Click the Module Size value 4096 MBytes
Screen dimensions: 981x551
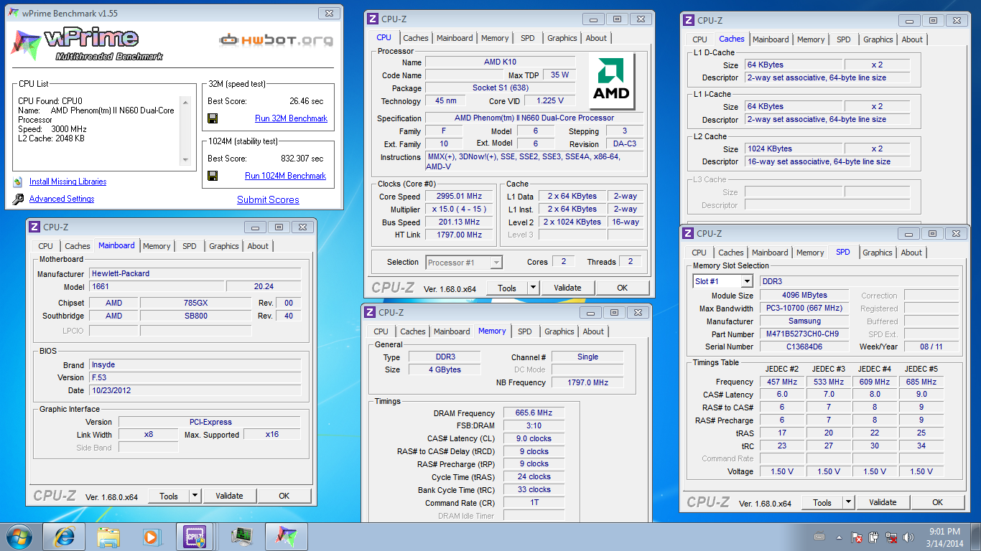tap(804, 296)
